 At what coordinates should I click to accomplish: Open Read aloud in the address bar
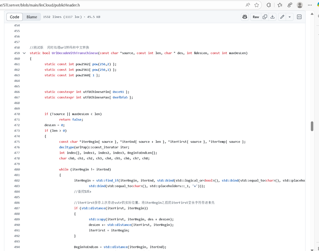coord(248,5)
